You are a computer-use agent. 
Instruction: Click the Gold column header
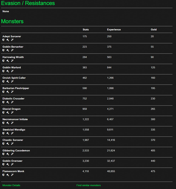[x=153, y=30]
